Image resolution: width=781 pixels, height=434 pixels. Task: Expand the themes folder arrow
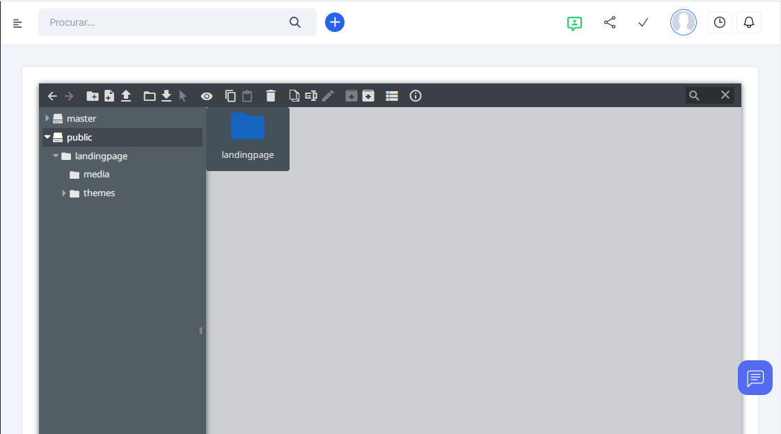(64, 193)
